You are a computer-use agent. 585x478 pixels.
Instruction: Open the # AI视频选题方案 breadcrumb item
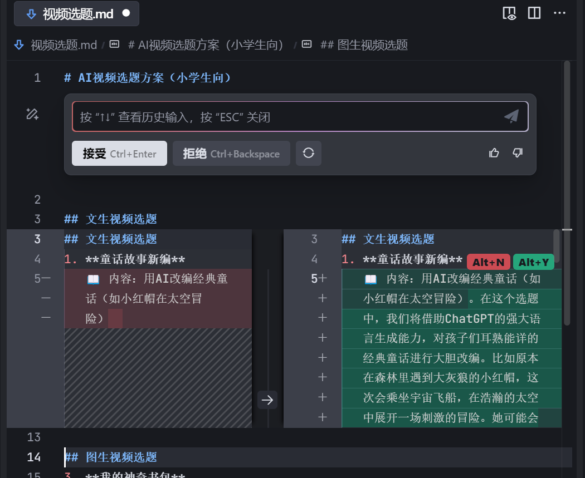[206, 45]
